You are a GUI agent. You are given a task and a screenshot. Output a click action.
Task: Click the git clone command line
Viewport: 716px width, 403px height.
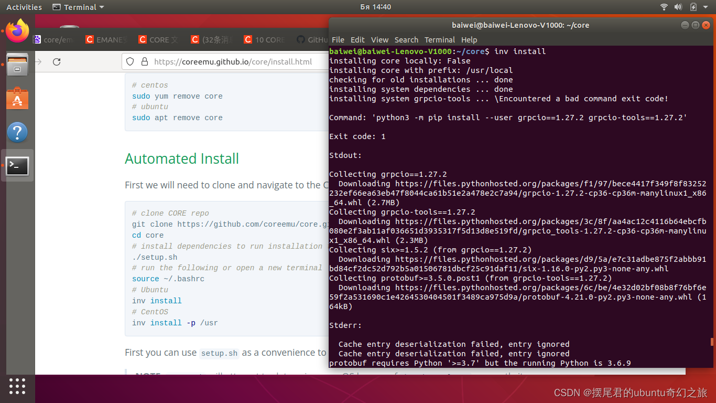tap(230, 225)
